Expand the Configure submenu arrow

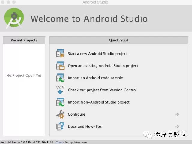pos(177,114)
